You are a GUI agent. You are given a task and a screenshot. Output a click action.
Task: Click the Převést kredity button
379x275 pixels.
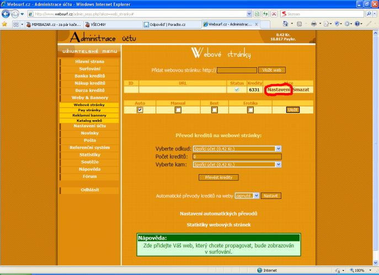point(218,177)
